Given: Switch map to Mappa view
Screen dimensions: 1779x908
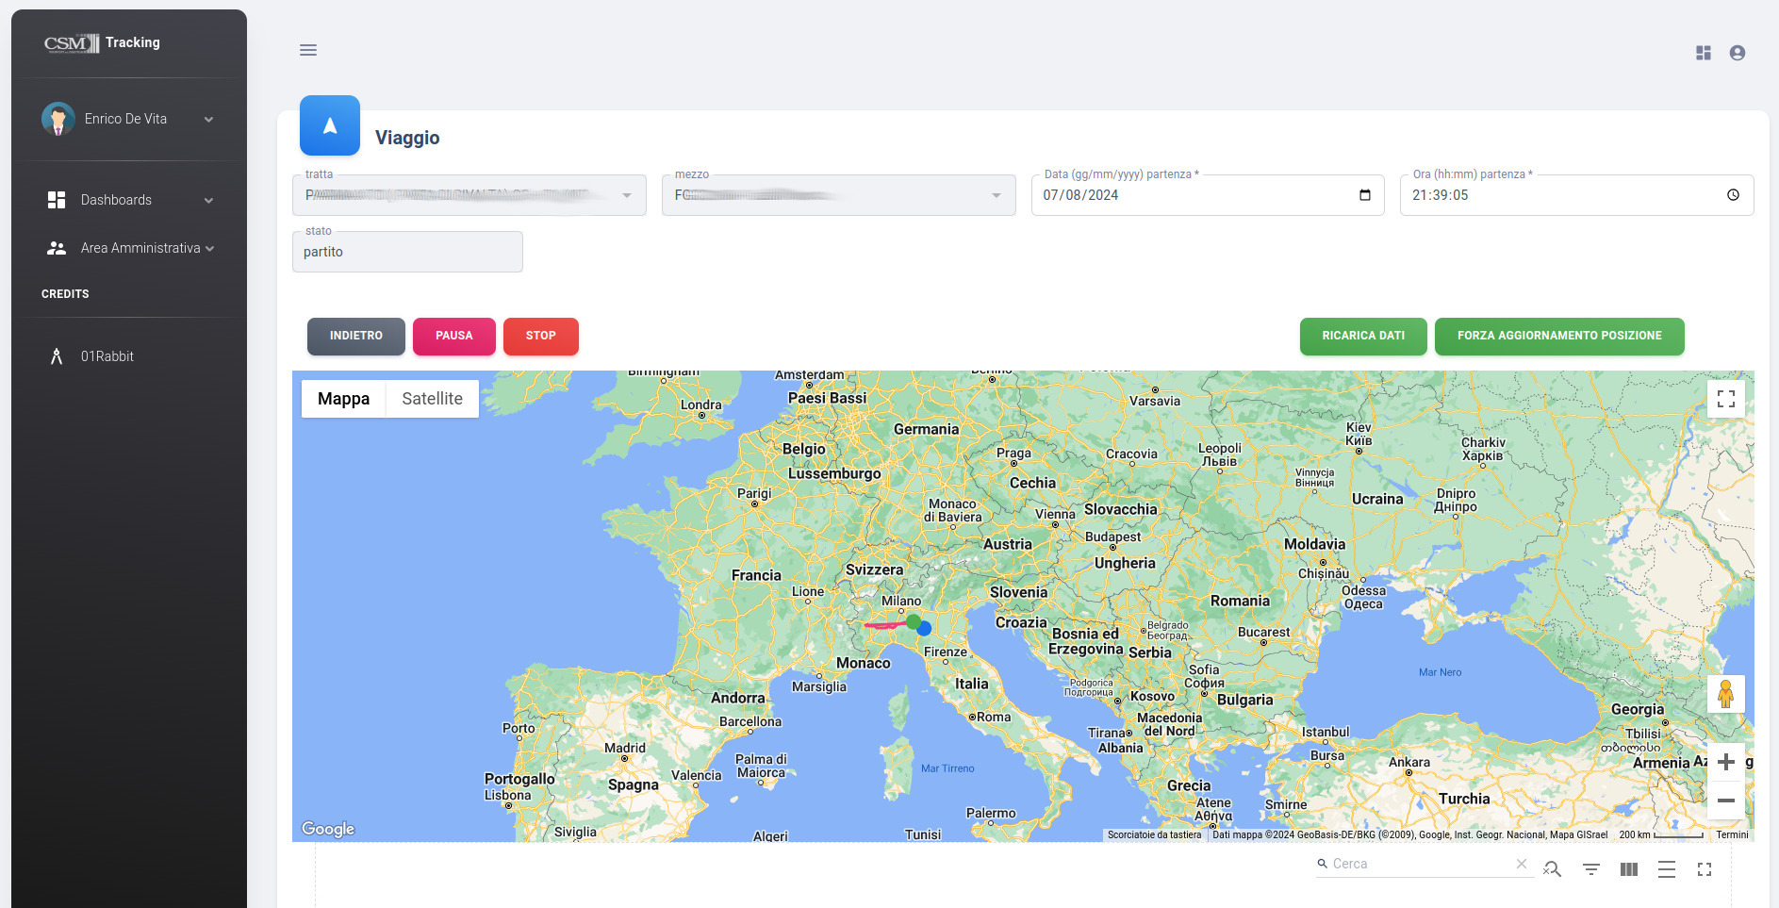Looking at the screenshot, I should [343, 399].
